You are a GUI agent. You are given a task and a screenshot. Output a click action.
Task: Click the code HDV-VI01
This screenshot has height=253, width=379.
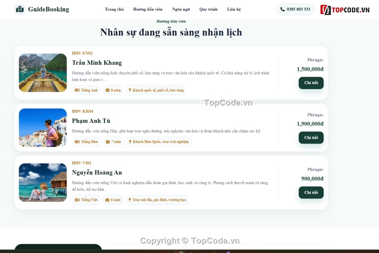pyautogui.click(x=82, y=163)
